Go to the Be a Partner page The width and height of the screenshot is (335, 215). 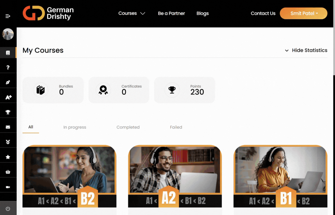coord(171,13)
